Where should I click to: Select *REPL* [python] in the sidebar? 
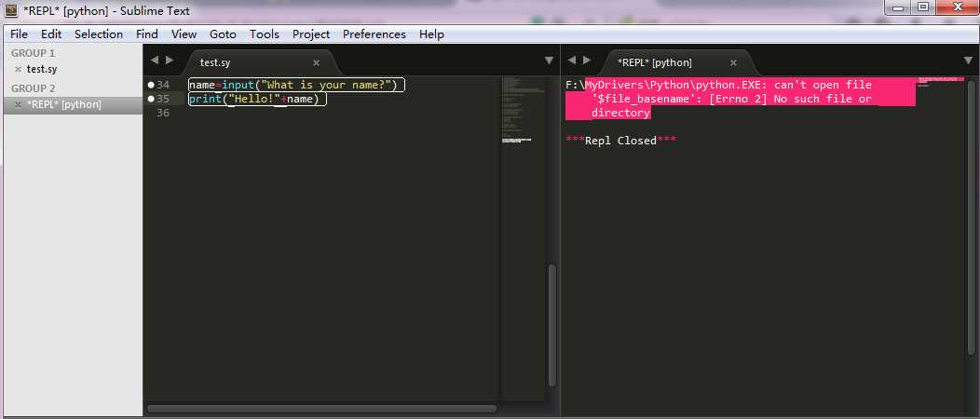click(63, 105)
